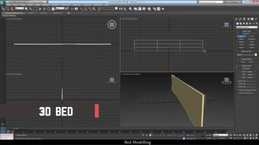Click the object color swatch
This screenshot has height=145, width=259.
pyautogui.click(x=256, y=55)
